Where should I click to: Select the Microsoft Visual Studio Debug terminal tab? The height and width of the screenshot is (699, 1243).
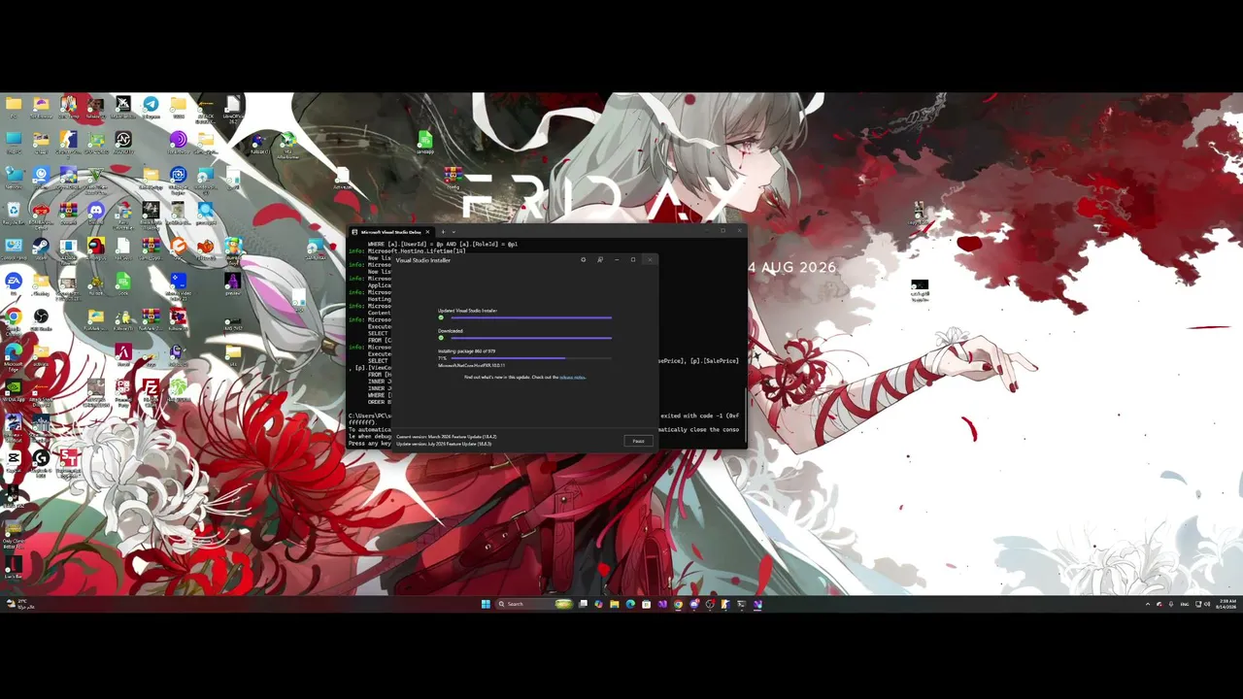pyautogui.click(x=390, y=232)
